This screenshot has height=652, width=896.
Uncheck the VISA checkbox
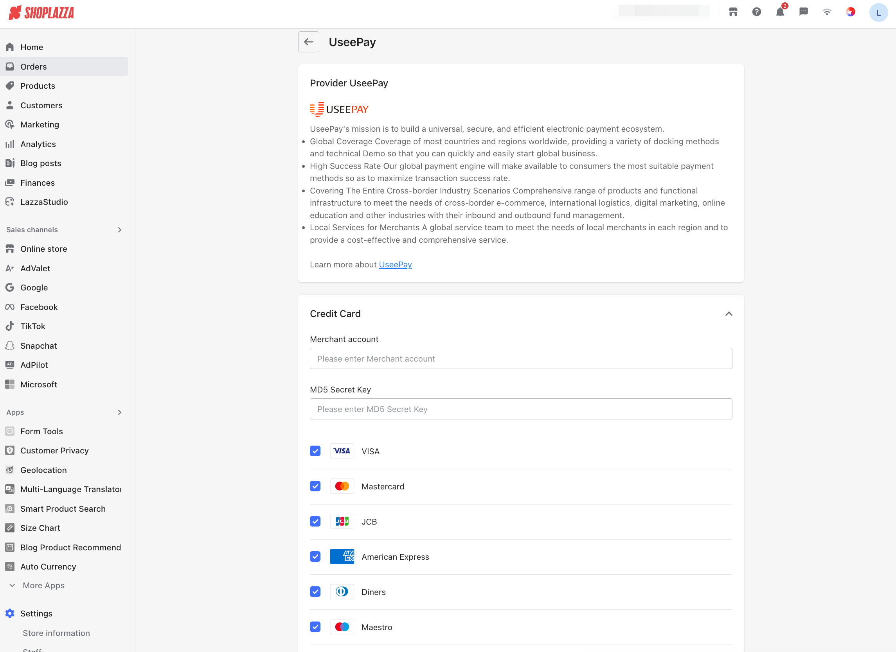click(315, 451)
